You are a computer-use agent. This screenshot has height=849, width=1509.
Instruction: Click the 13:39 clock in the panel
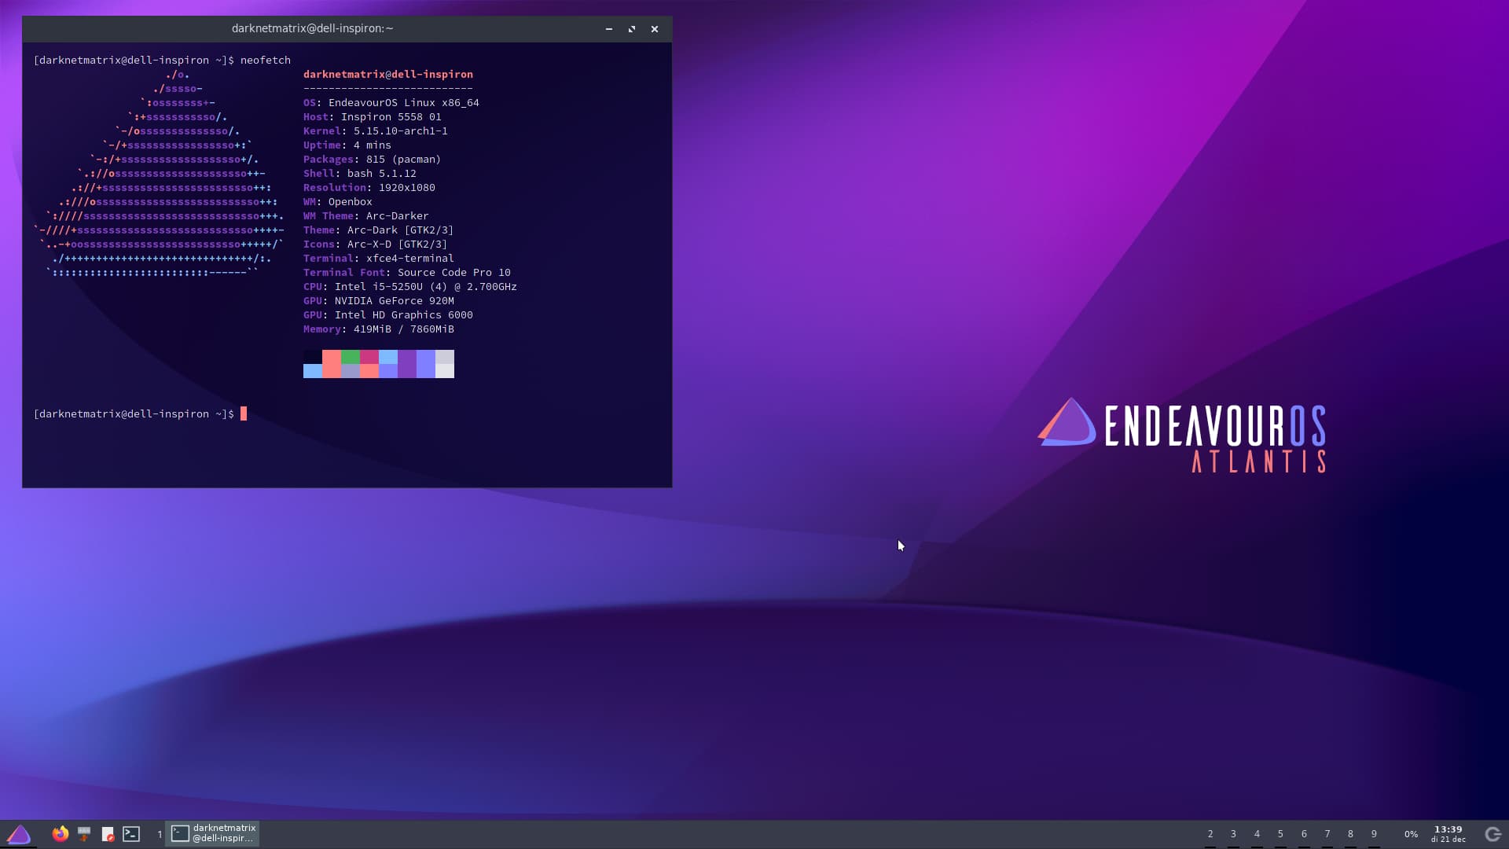coord(1448,833)
